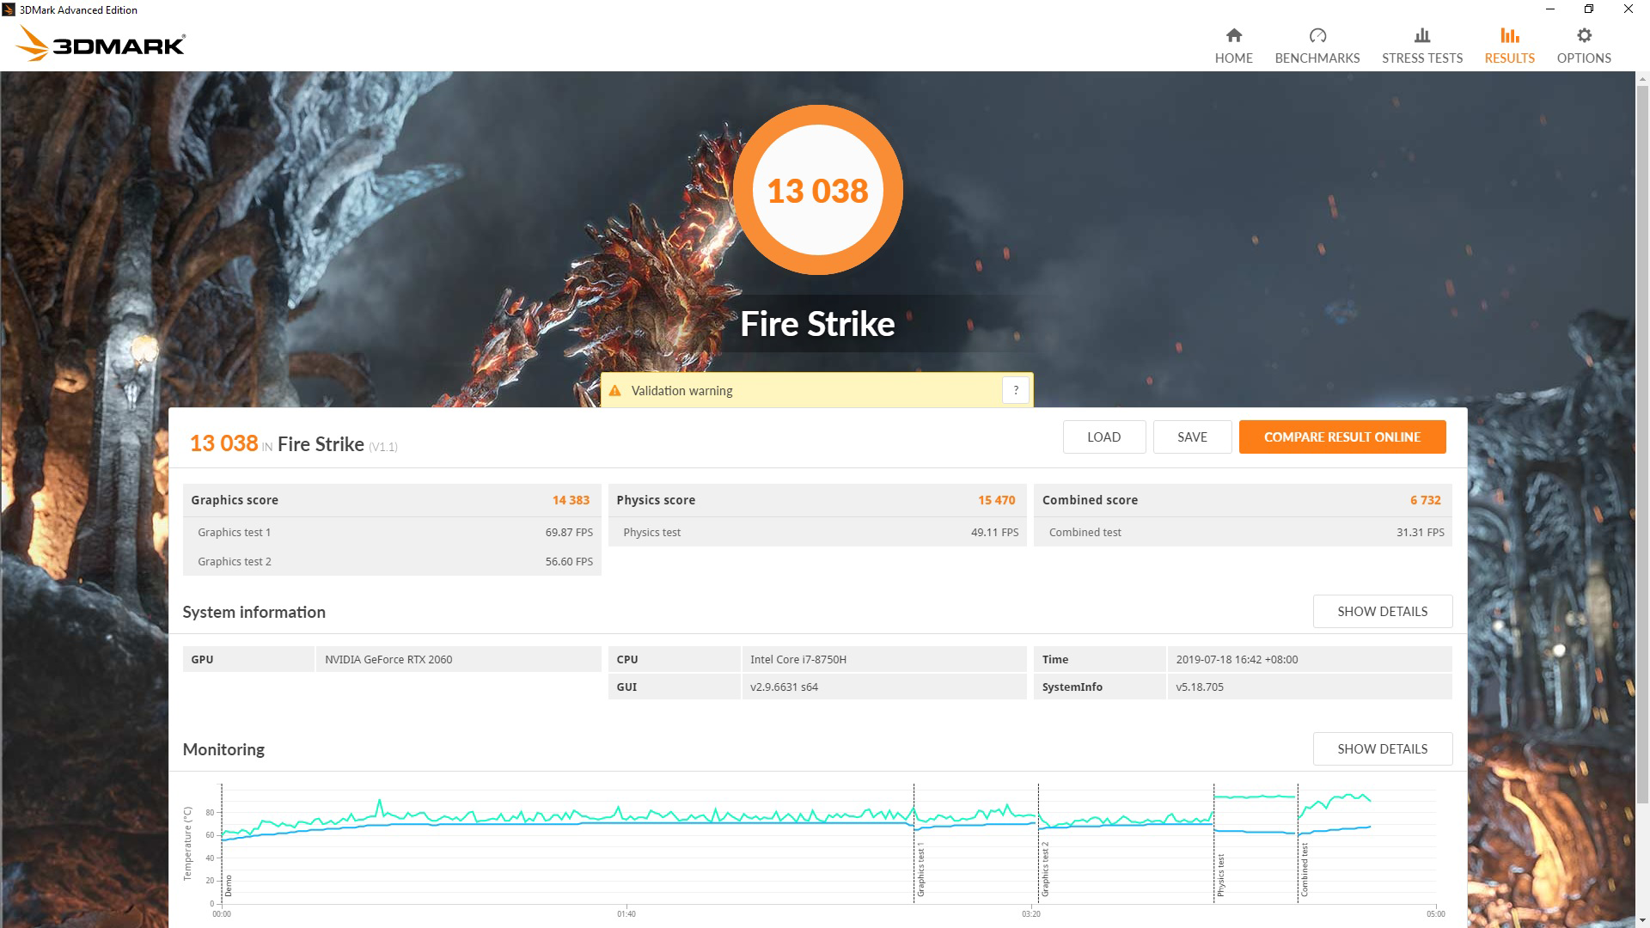1650x928 pixels.
Task: Click the Stress Tests bar chart icon
Action: pos(1421,35)
